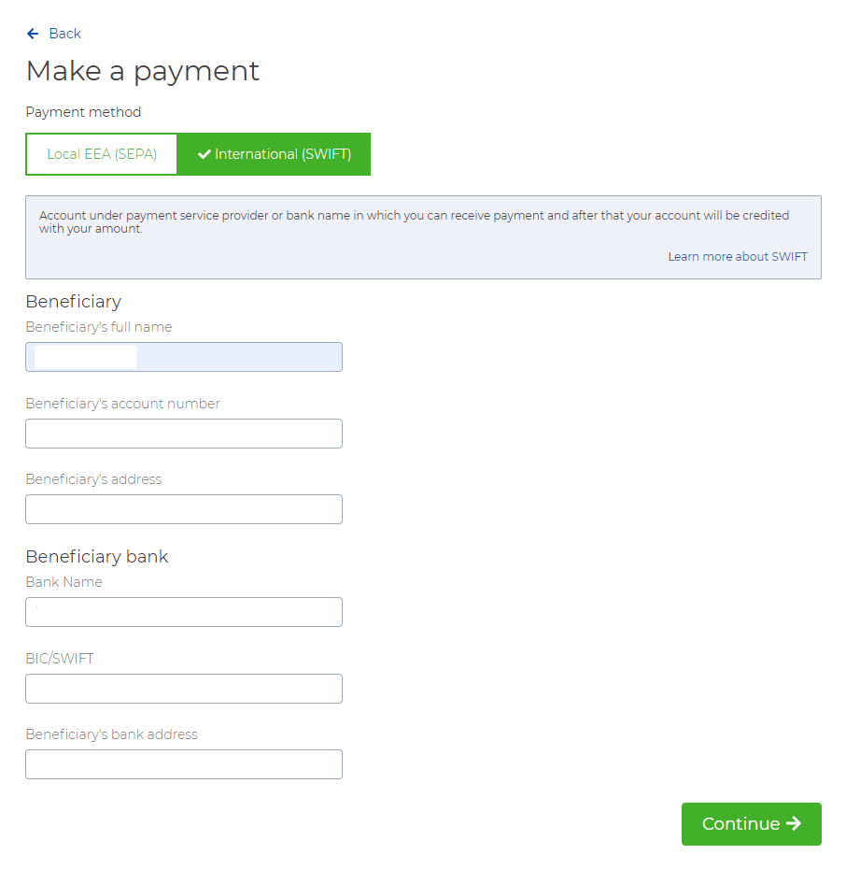Click the Make a payment heading
The image size is (846, 869).
click(x=142, y=71)
